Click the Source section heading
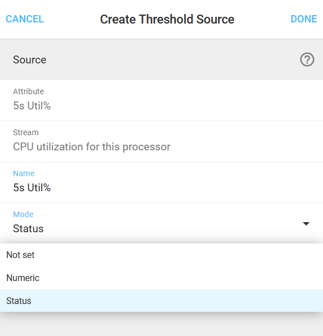323x336 pixels. 30,59
